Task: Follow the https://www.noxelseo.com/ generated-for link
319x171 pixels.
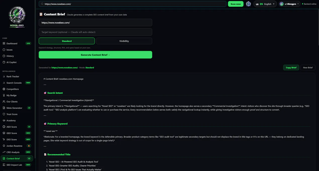Action: pos(65,68)
